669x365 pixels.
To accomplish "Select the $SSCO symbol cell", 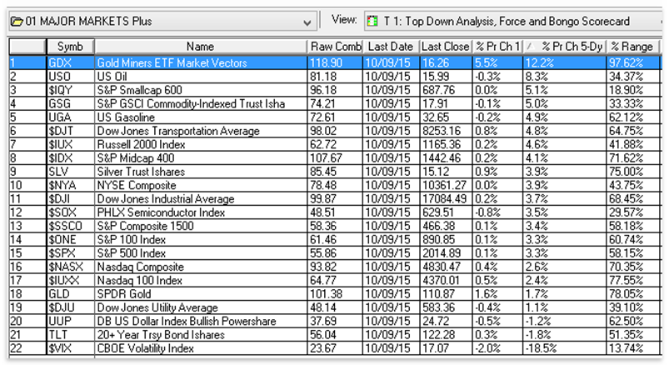I will 70,226.
